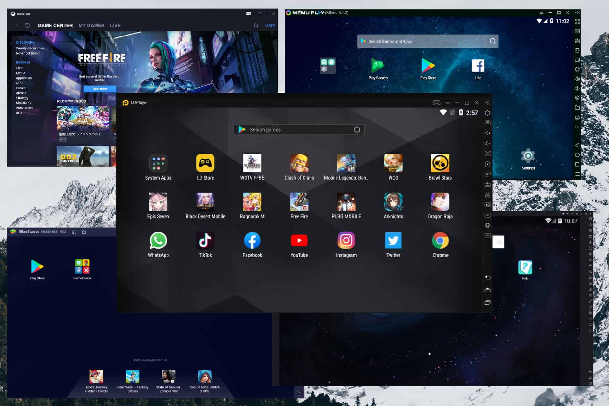The image size is (609, 406).
Task: Select MOBA category in GameLoop sidebar
Action: click(21, 73)
